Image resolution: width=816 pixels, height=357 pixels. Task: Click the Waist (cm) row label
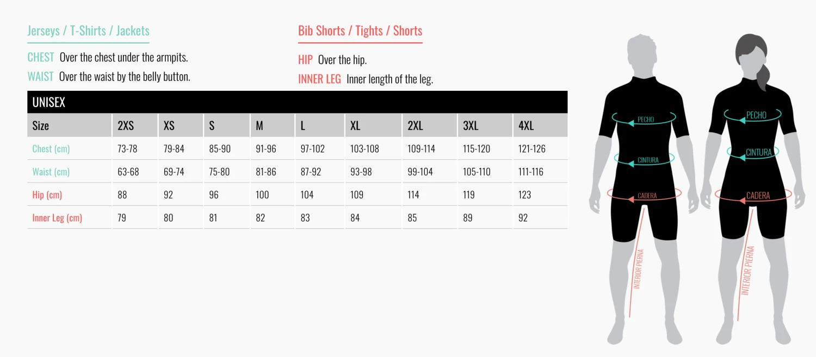coord(51,172)
